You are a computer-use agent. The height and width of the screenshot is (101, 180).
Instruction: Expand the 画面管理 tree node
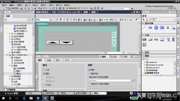[10, 76]
